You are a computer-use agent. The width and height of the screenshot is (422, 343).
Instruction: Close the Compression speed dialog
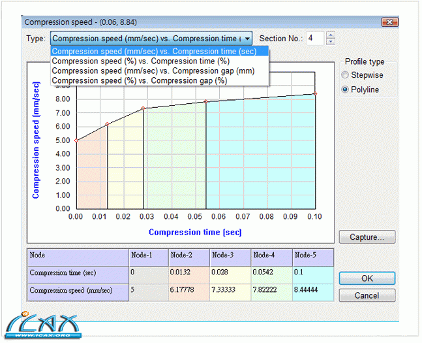tap(390, 22)
